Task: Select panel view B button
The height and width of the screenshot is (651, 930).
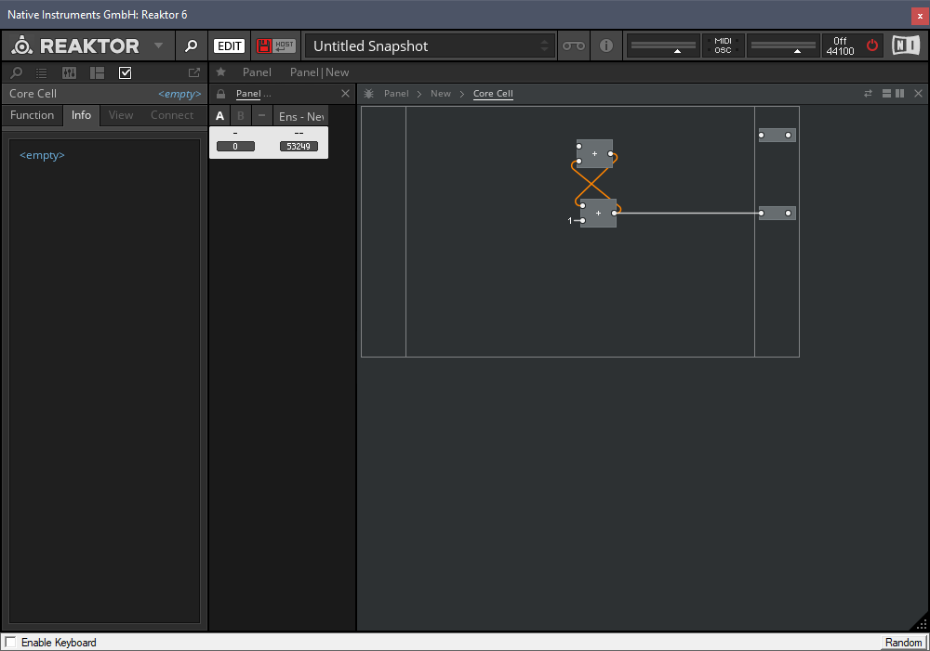Action: [x=241, y=116]
